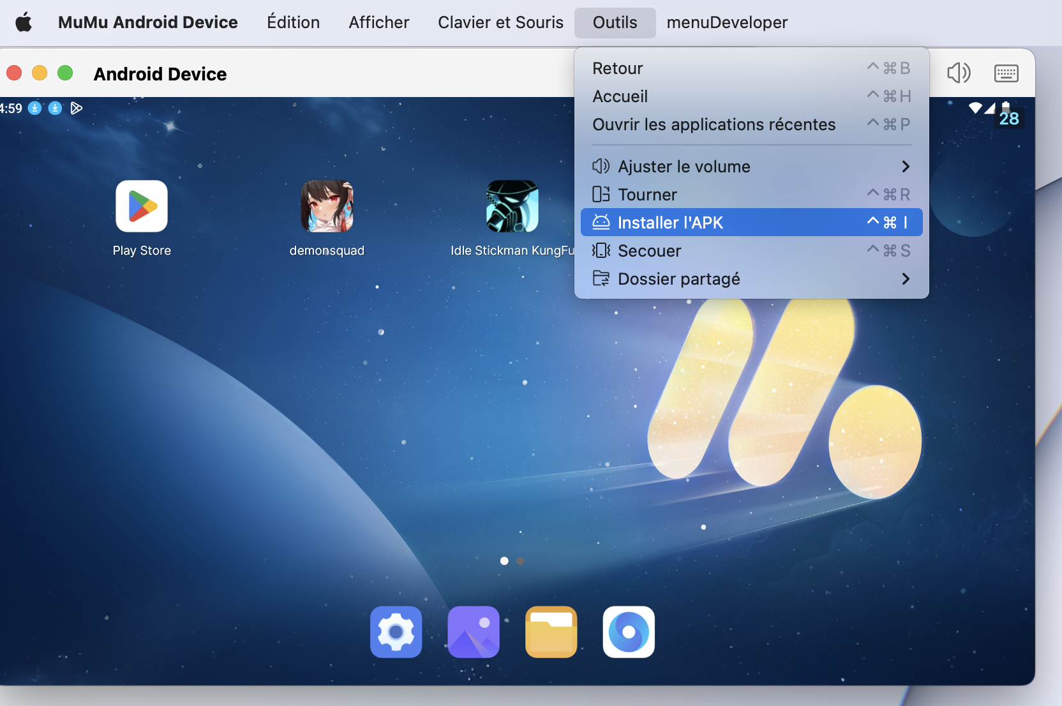The width and height of the screenshot is (1062, 706).
Task: Launch the demonsquad game
Action: 327,206
